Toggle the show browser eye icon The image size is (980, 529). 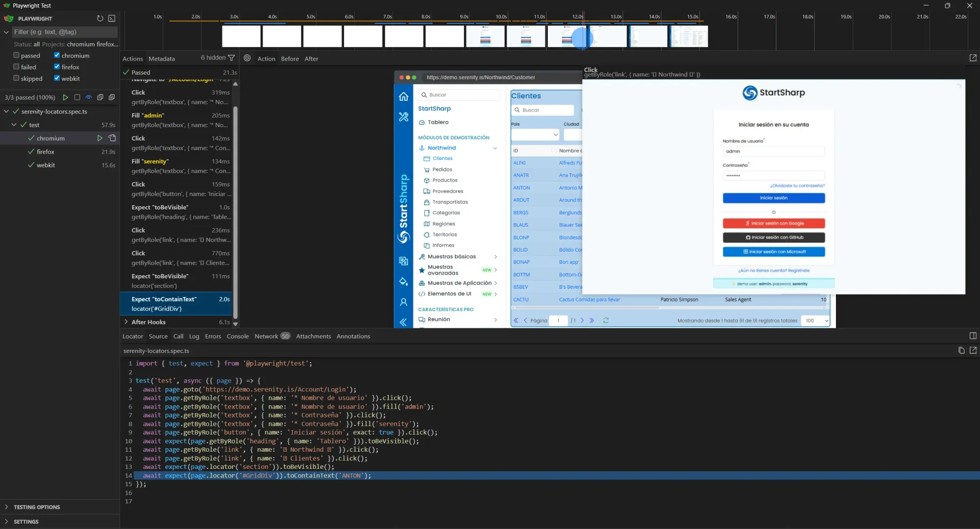[89, 97]
